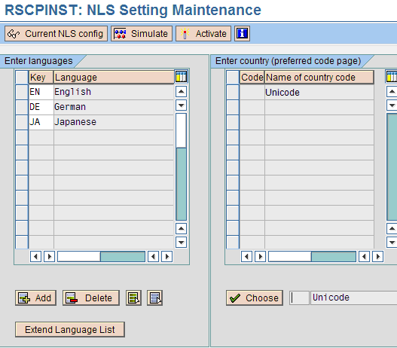The image size is (397, 348).
Task: Delete the selected language
Action: (x=91, y=298)
